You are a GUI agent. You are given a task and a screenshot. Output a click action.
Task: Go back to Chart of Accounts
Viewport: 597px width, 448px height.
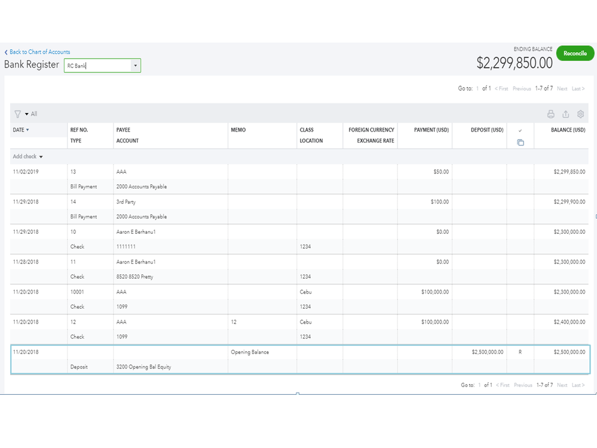37,52
